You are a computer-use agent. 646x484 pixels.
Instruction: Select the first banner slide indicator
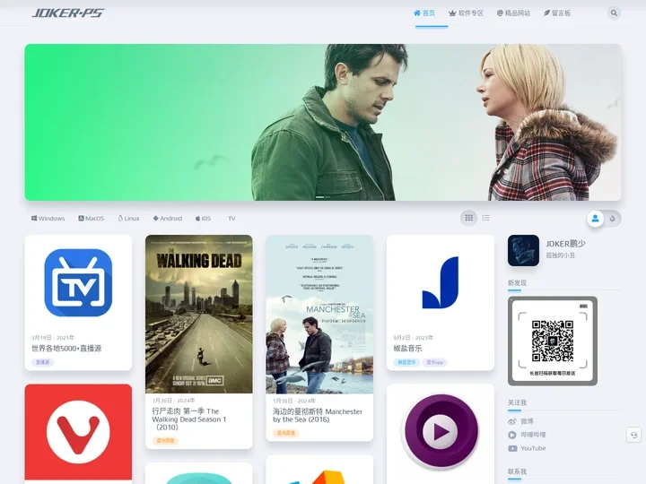pyautogui.click(x=319, y=197)
